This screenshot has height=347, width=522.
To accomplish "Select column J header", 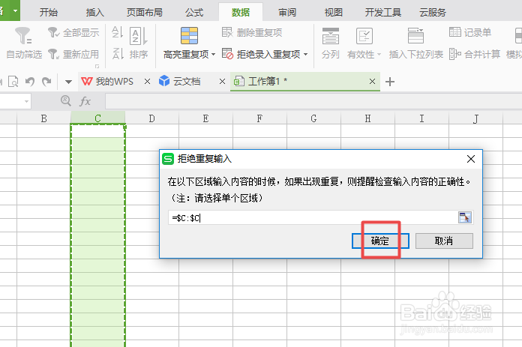I will (475, 118).
